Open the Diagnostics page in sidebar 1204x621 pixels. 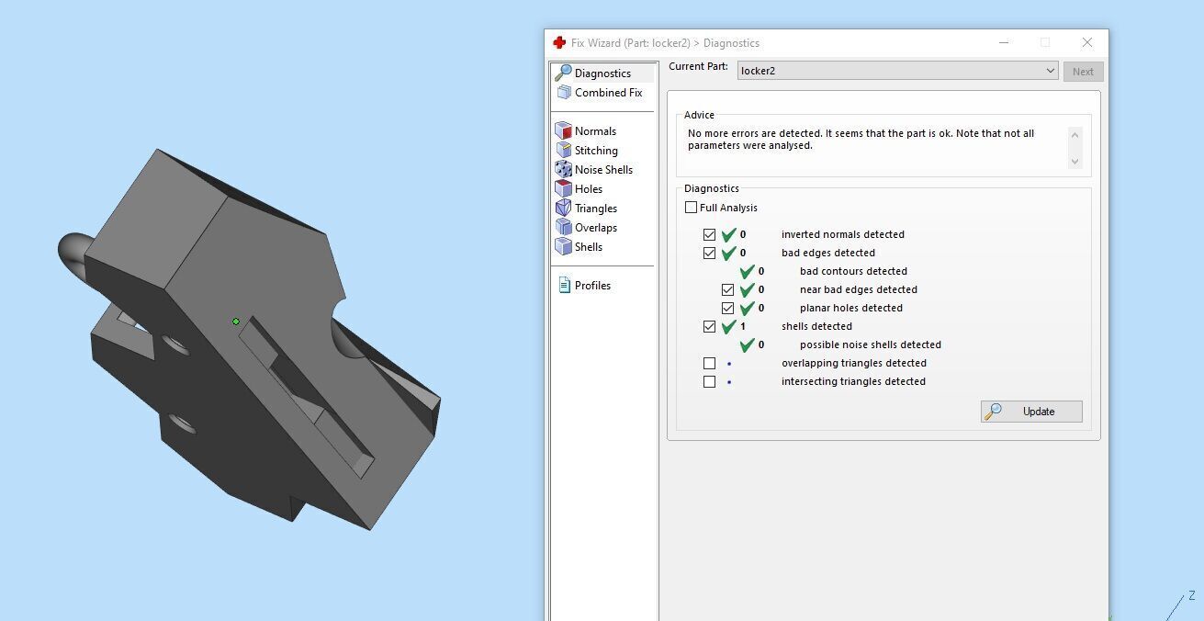(602, 73)
